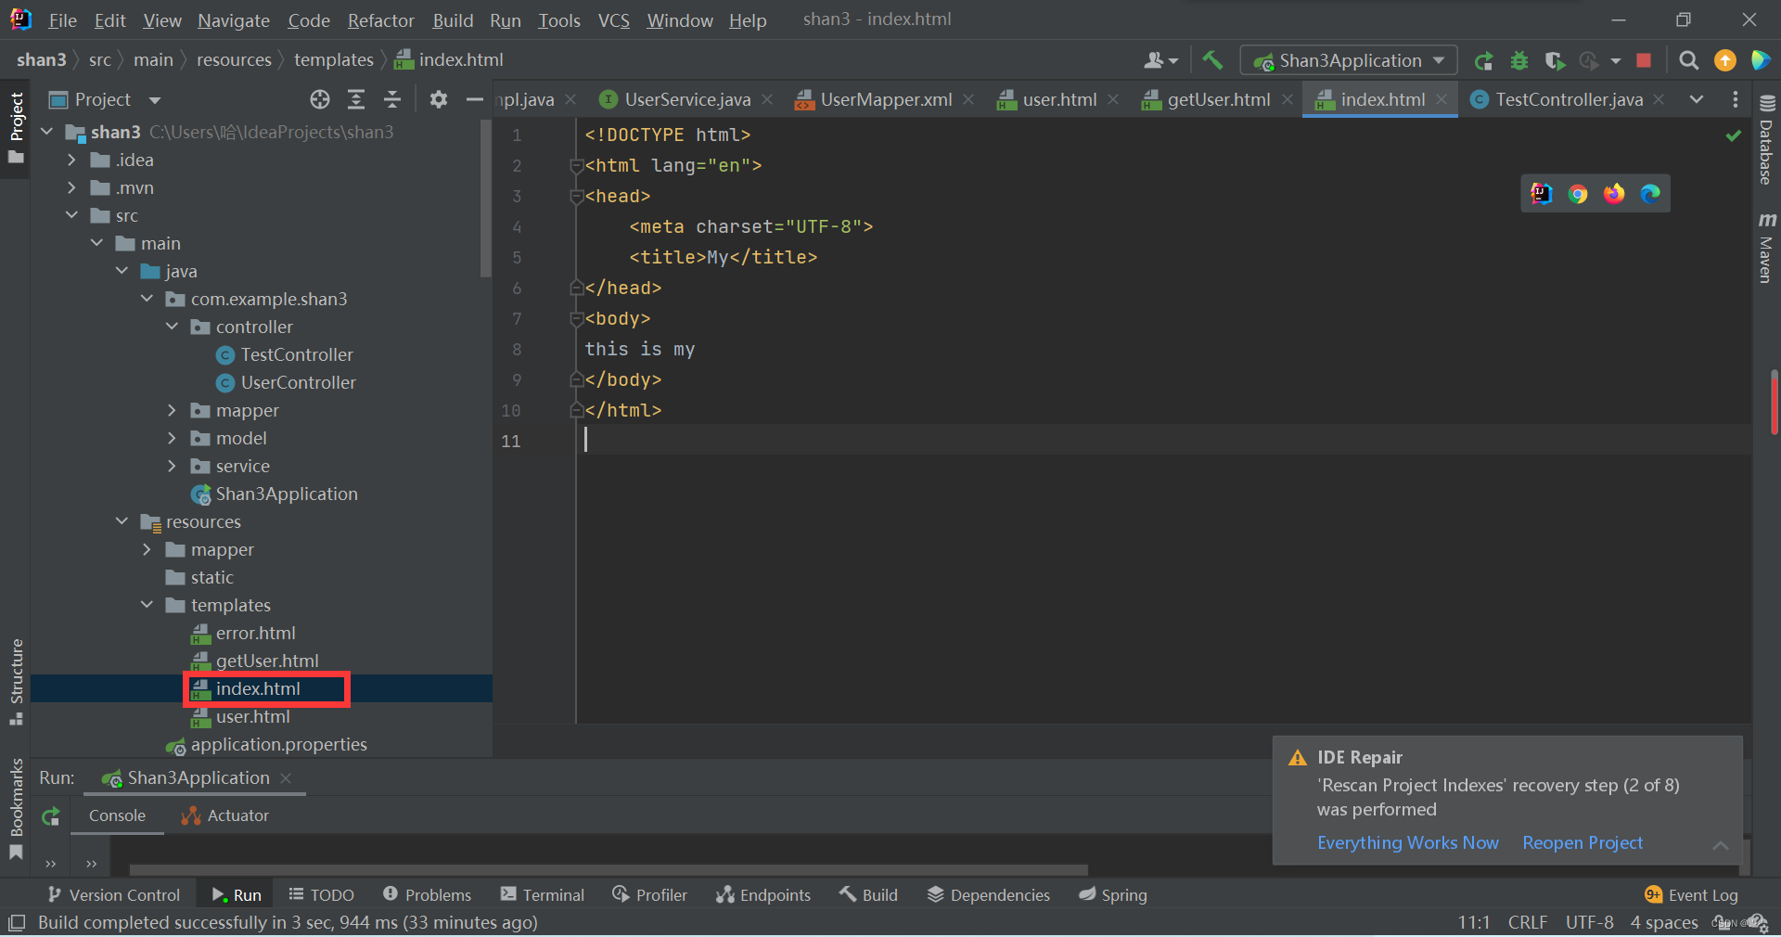
Task: Click Reopen Project link
Action: (1582, 842)
